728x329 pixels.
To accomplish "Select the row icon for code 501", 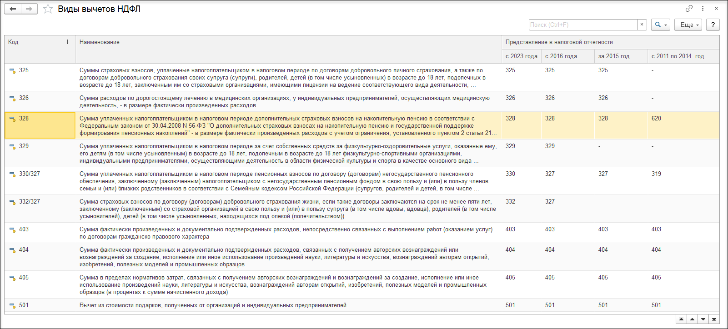I will coord(13,306).
